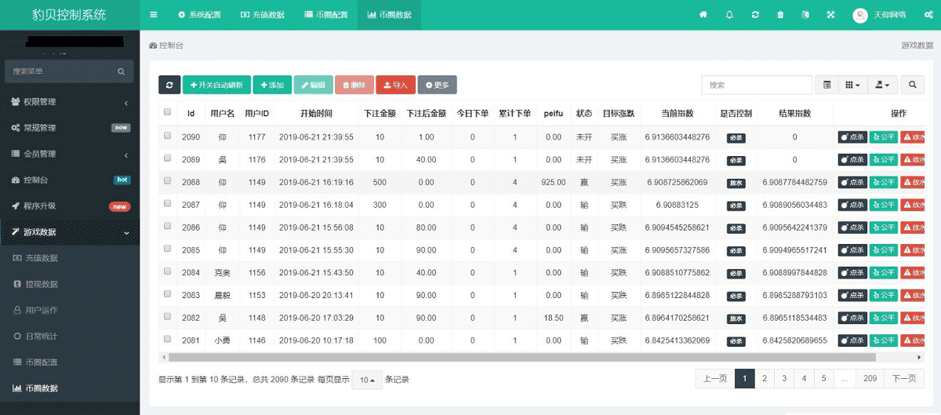Select checkbox for row Id 2085

click(x=167, y=249)
